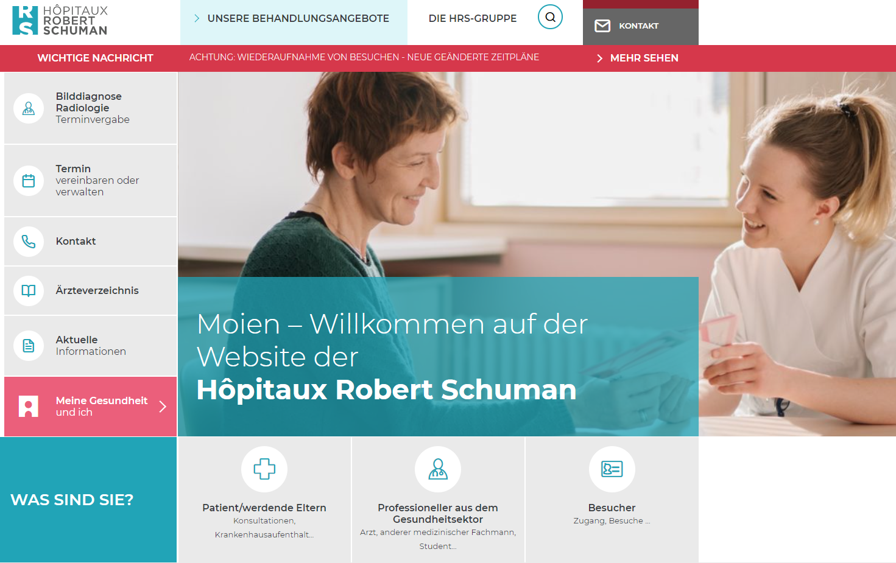
Task: Click the document Aktuelle Informationen icon
Action: click(x=29, y=346)
